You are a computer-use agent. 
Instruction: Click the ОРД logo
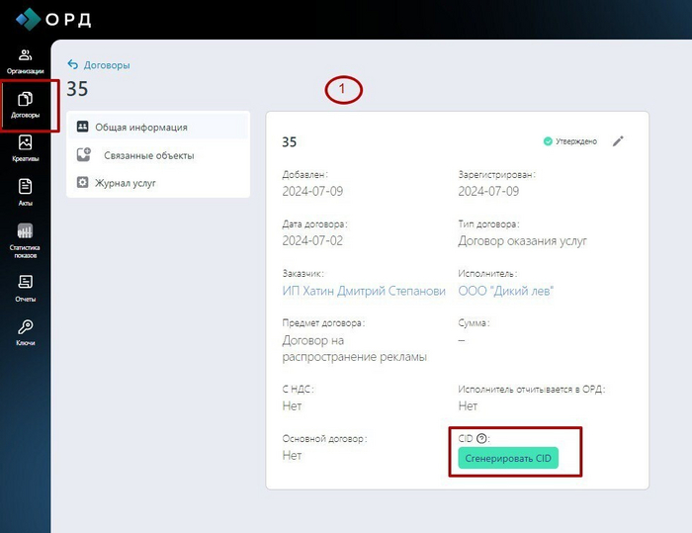click(53, 20)
